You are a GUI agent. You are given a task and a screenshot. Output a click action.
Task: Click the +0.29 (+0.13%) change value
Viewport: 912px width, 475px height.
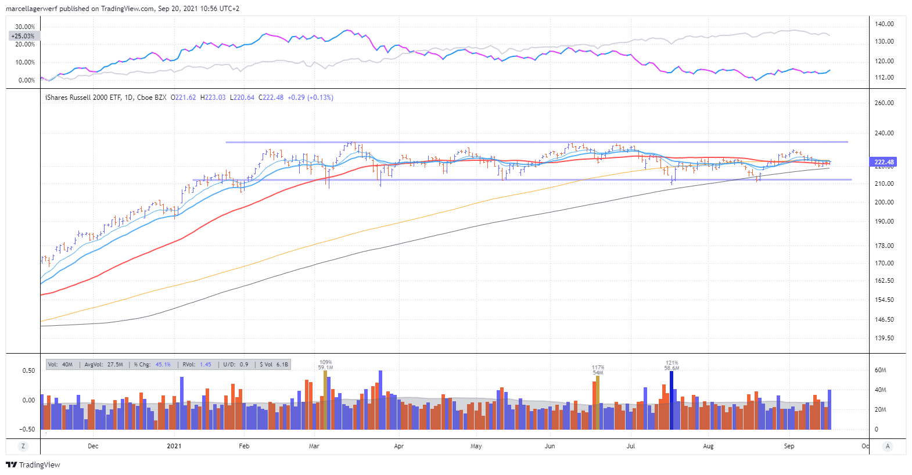(311, 98)
